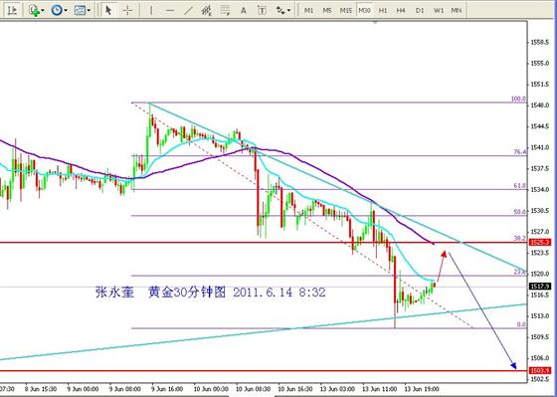Select the horizontal line tool
Viewport: 557px width, 397px height.
coord(170,10)
